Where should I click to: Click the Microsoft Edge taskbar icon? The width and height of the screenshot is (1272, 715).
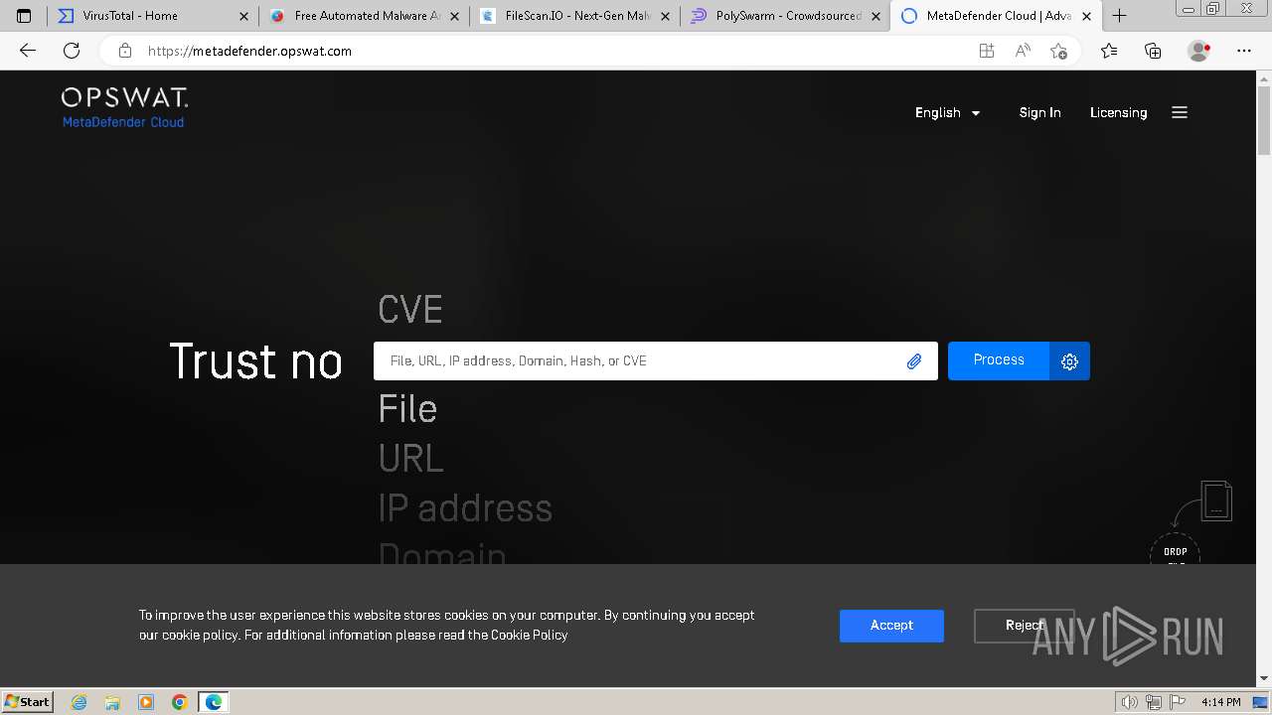214,702
